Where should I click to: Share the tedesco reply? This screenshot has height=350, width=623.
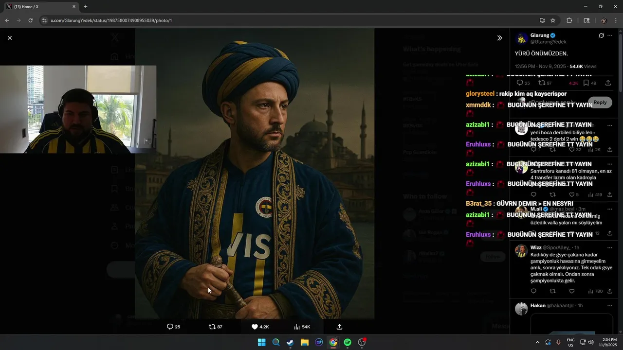click(x=610, y=149)
